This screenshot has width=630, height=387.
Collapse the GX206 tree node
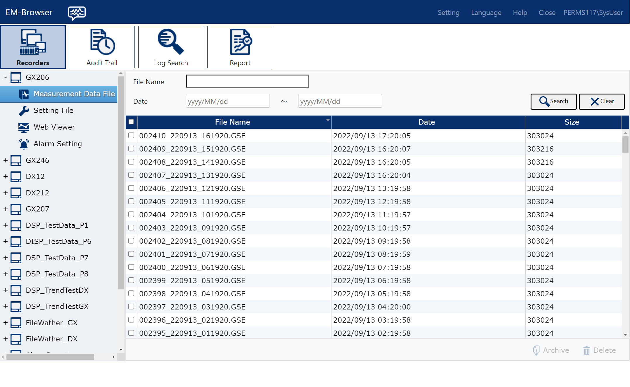pos(5,77)
